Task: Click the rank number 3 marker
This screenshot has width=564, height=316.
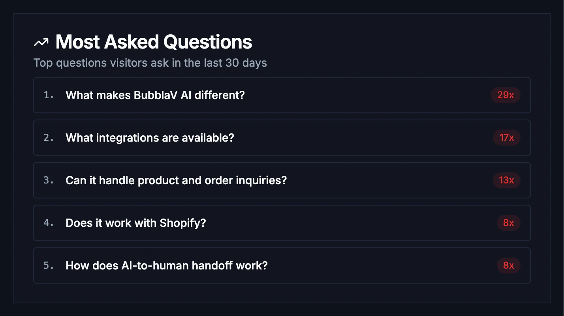Action: pos(48,180)
